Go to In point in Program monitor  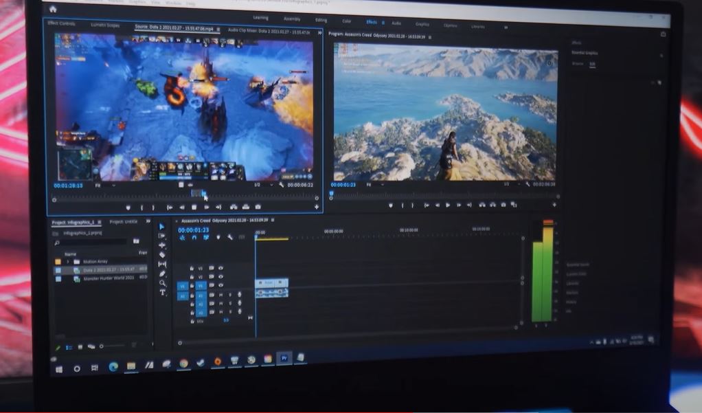coord(427,205)
